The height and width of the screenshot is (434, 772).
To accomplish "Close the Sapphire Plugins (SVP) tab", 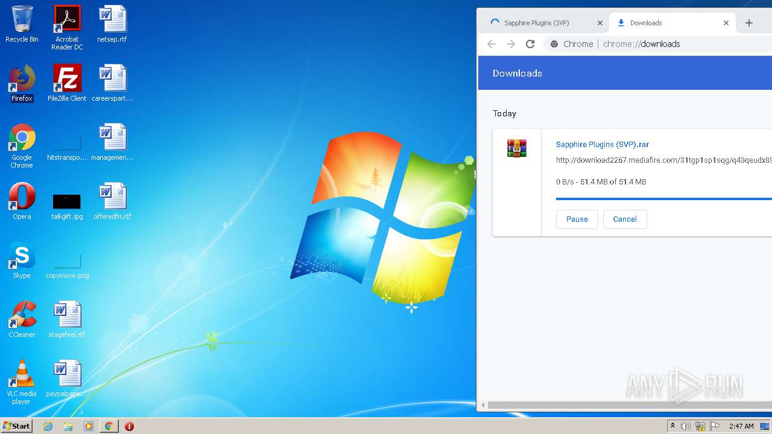I will click(x=600, y=23).
